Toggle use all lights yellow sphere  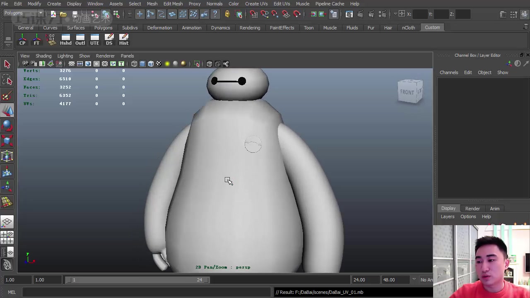[167, 64]
